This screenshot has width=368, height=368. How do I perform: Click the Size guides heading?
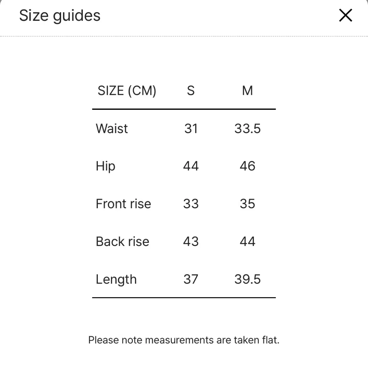click(60, 16)
